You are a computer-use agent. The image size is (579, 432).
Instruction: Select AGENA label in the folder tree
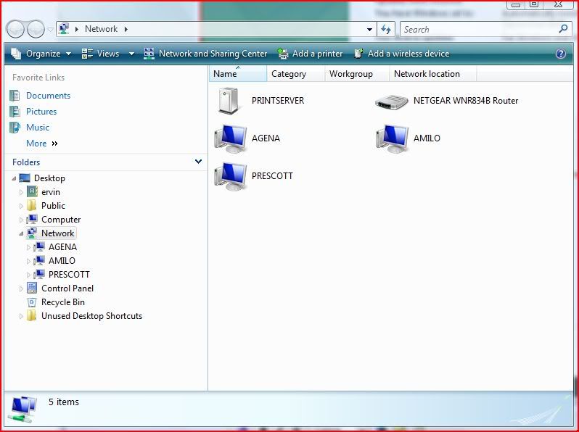pyautogui.click(x=63, y=246)
